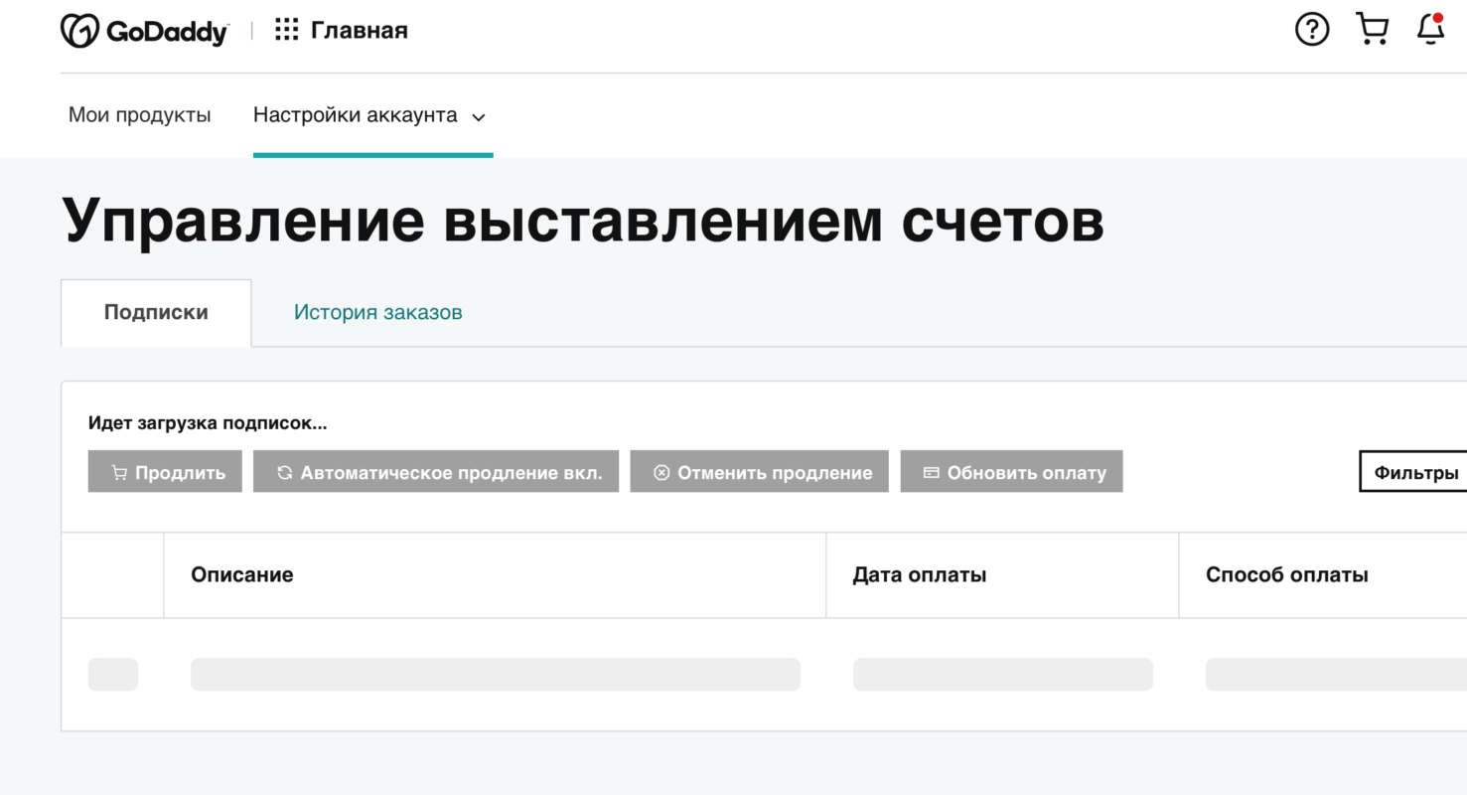Click the Главная link in header
The image size is (1467, 795).
tap(360, 31)
